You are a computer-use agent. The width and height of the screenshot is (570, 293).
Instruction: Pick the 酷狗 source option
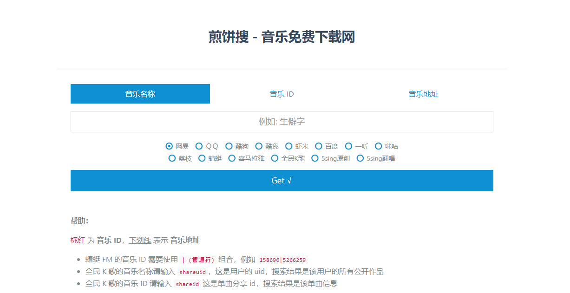pyautogui.click(x=229, y=146)
